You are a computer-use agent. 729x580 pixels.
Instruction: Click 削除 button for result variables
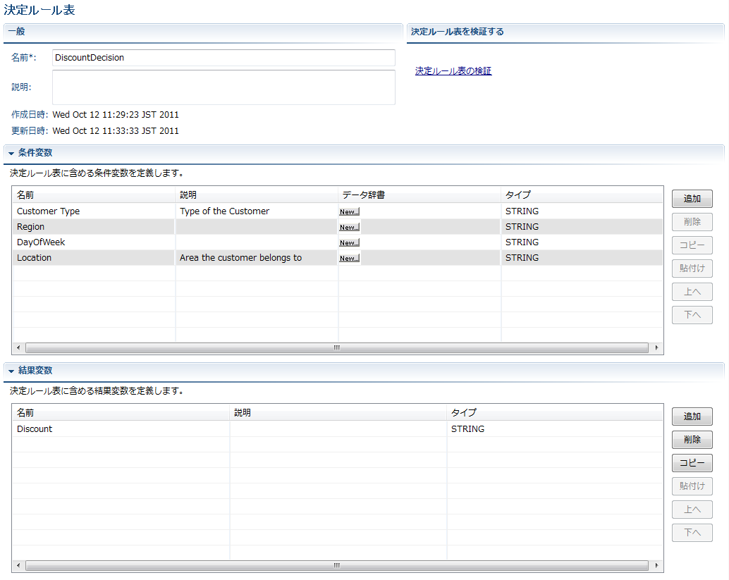[x=692, y=440]
